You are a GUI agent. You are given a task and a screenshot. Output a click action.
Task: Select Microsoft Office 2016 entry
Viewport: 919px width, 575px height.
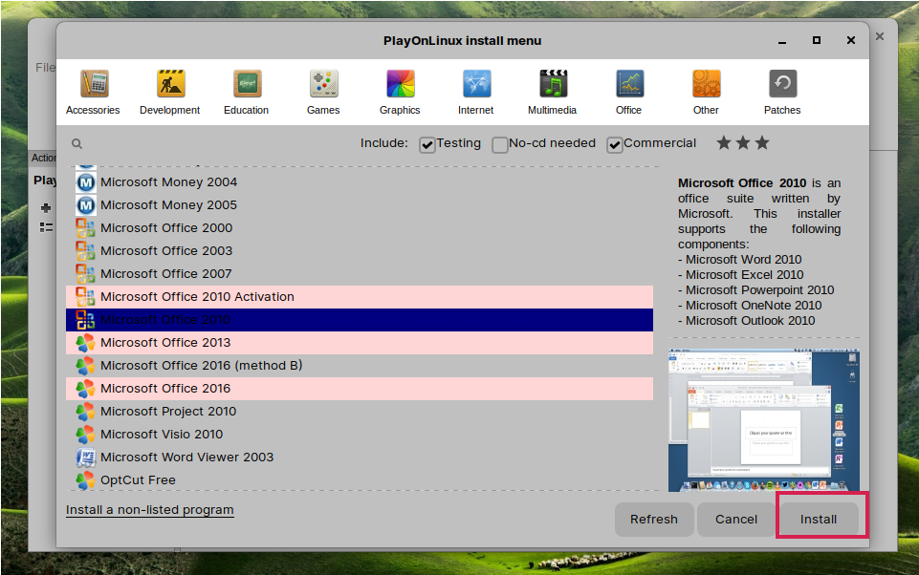coord(360,388)
